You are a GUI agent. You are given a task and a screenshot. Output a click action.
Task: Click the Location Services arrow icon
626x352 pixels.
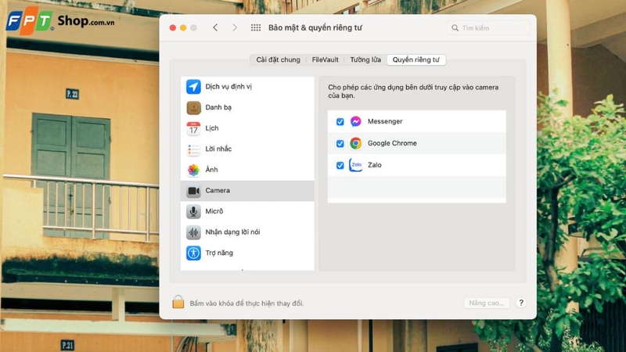tap(193, 87)
